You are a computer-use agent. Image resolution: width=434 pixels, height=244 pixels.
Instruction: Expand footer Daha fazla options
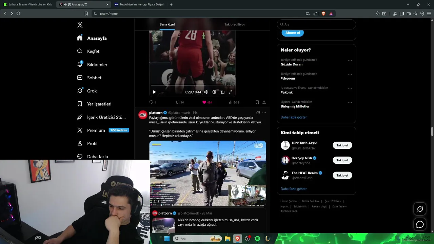[339, 206]
